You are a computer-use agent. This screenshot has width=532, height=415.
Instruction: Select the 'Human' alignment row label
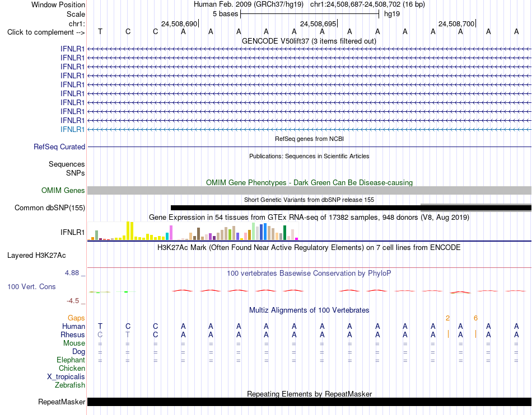coord(73,326)
